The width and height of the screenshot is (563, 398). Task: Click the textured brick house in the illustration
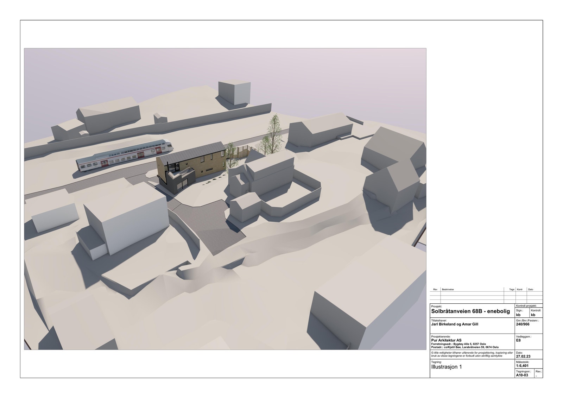[192, 168]
